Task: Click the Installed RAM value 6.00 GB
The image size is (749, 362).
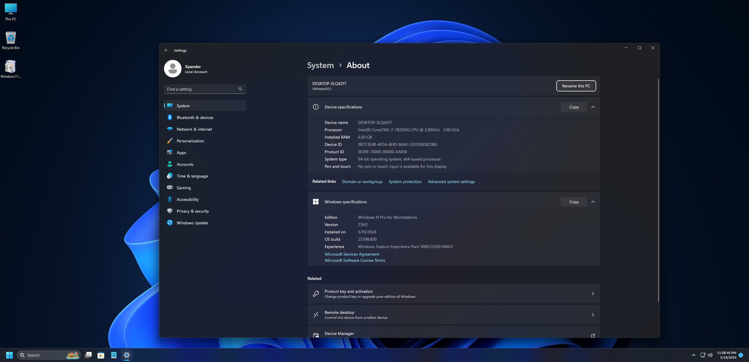Action: point(365,137)
